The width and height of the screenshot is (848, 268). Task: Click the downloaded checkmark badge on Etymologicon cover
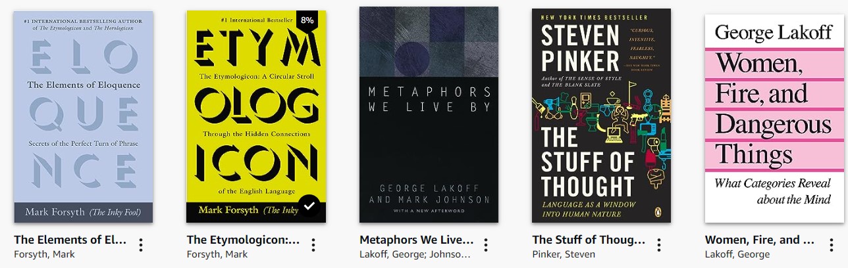click(309, 206)
